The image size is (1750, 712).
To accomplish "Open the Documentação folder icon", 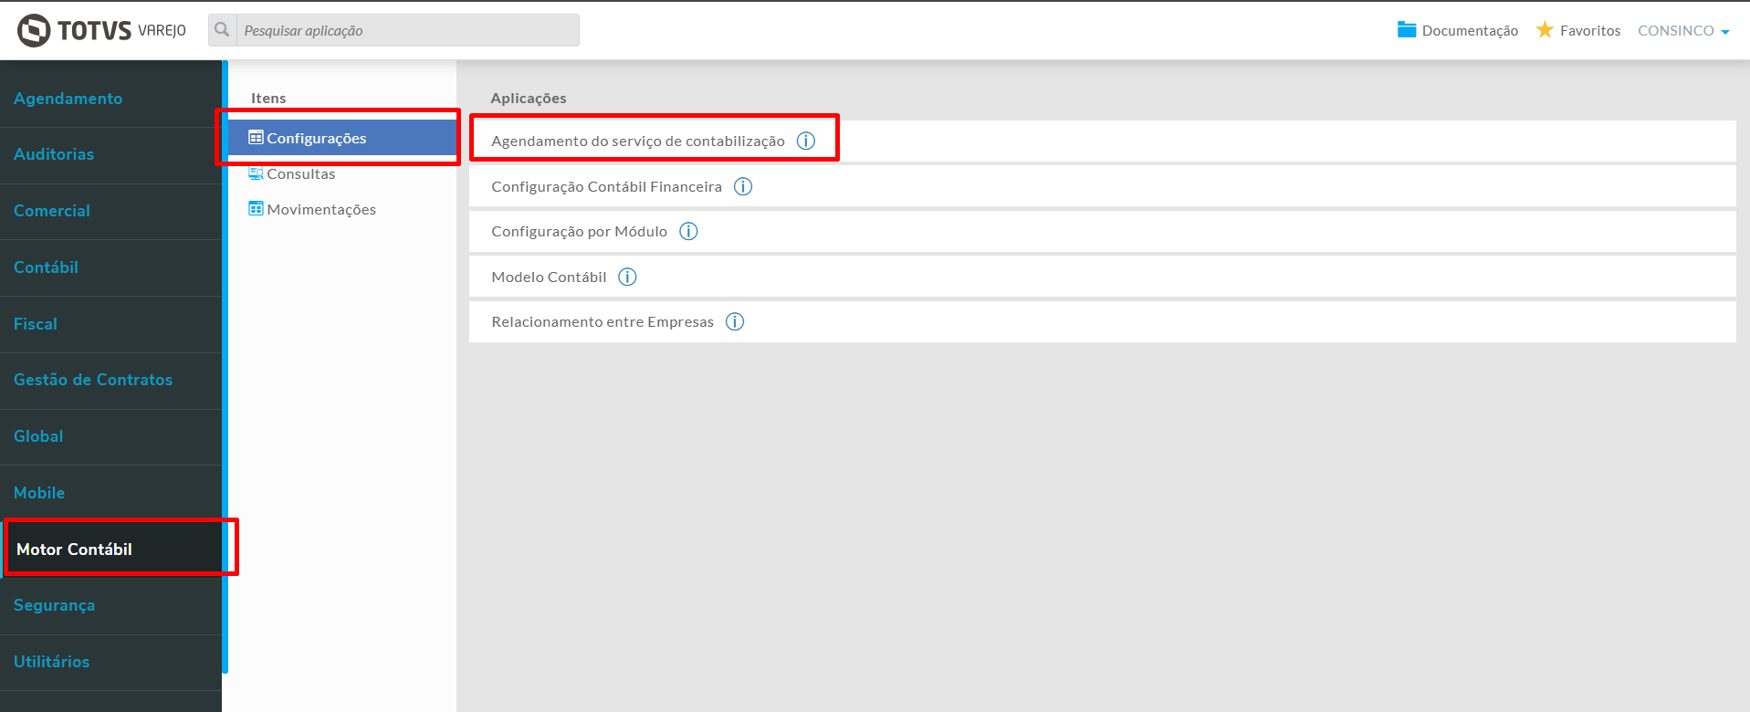I will pos(1407,30).
